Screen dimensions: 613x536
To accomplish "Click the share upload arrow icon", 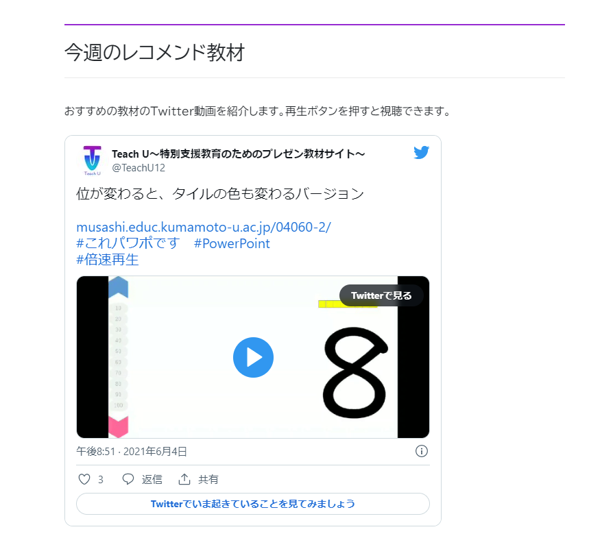I will pos(184,479).
